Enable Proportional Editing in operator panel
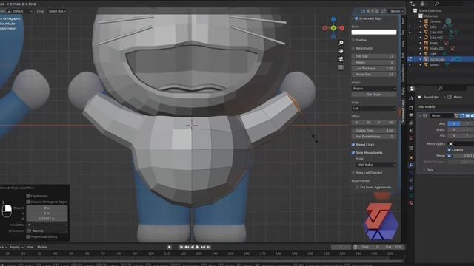 (28, 237)
